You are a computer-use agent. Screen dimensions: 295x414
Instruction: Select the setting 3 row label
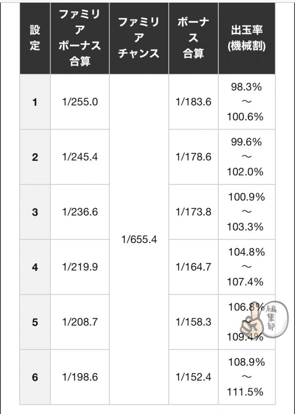click(35, 212)
